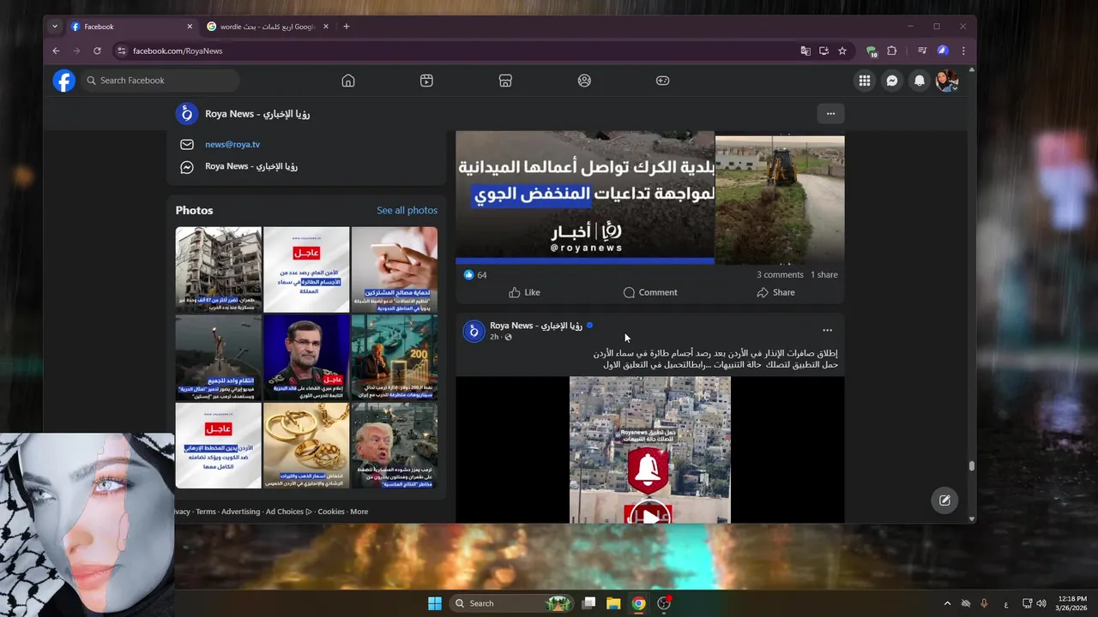
Task: Close the Facebook browser tab
Action: tap(190, 27)
